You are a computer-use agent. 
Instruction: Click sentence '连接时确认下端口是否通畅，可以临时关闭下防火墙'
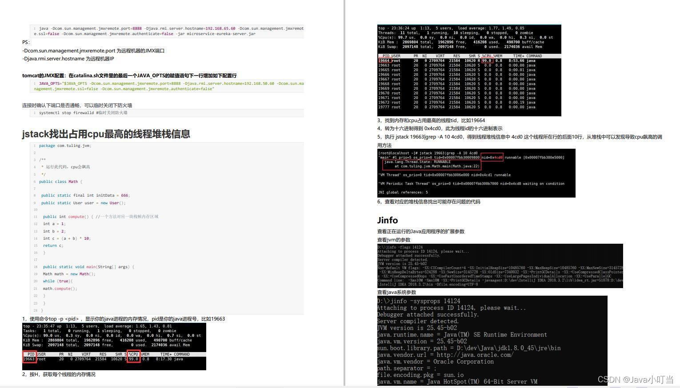coord(77,105)
